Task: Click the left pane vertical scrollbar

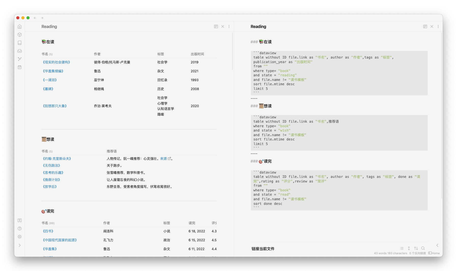Action: [232, 51]
